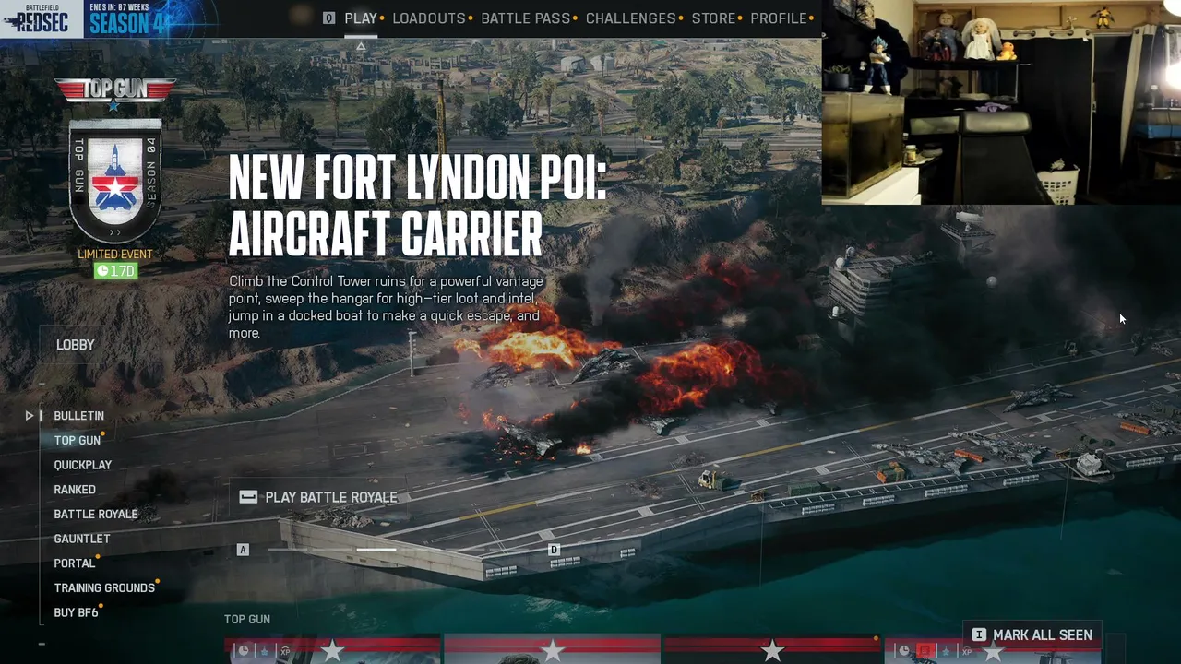Screen dimensions: 1181x664
Task: Click the 'TOP GUN' section label above the cards
Action: pyautogui.click(x=247, y=620)
